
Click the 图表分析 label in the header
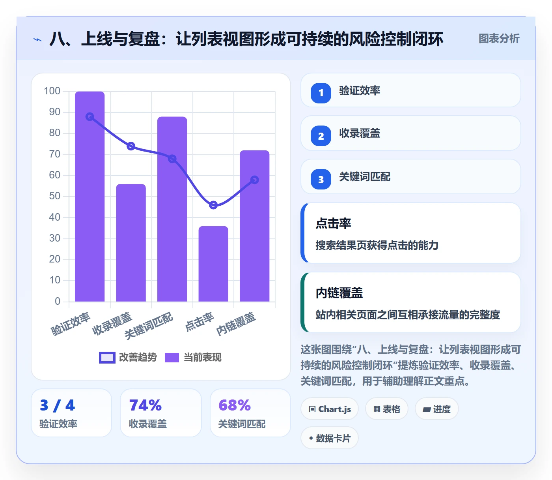[x=499, y=38]
